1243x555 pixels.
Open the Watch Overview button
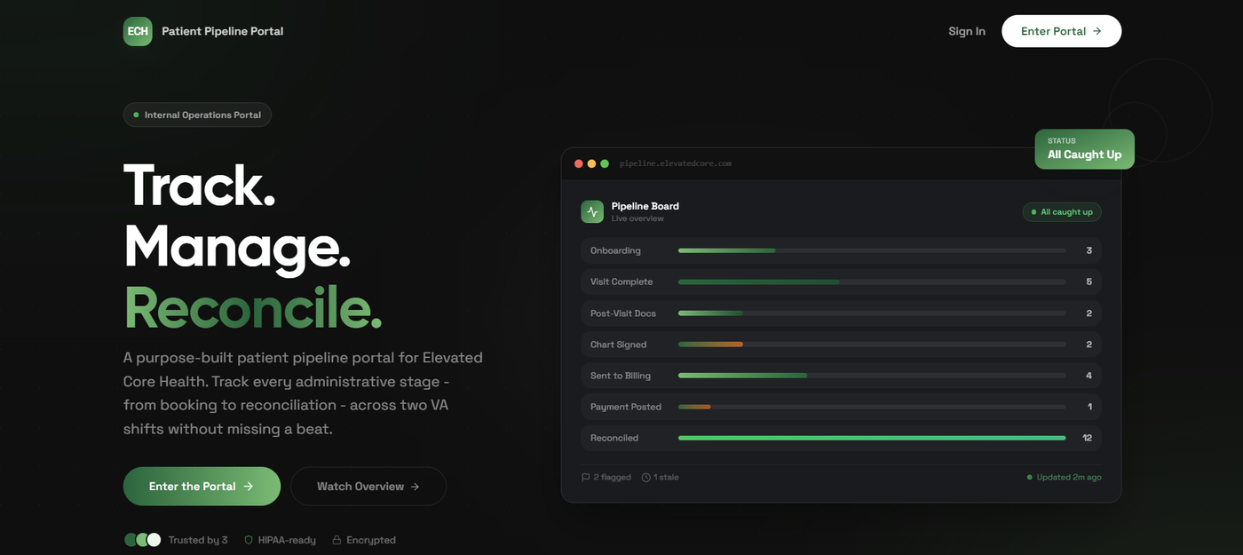[368, 487]
